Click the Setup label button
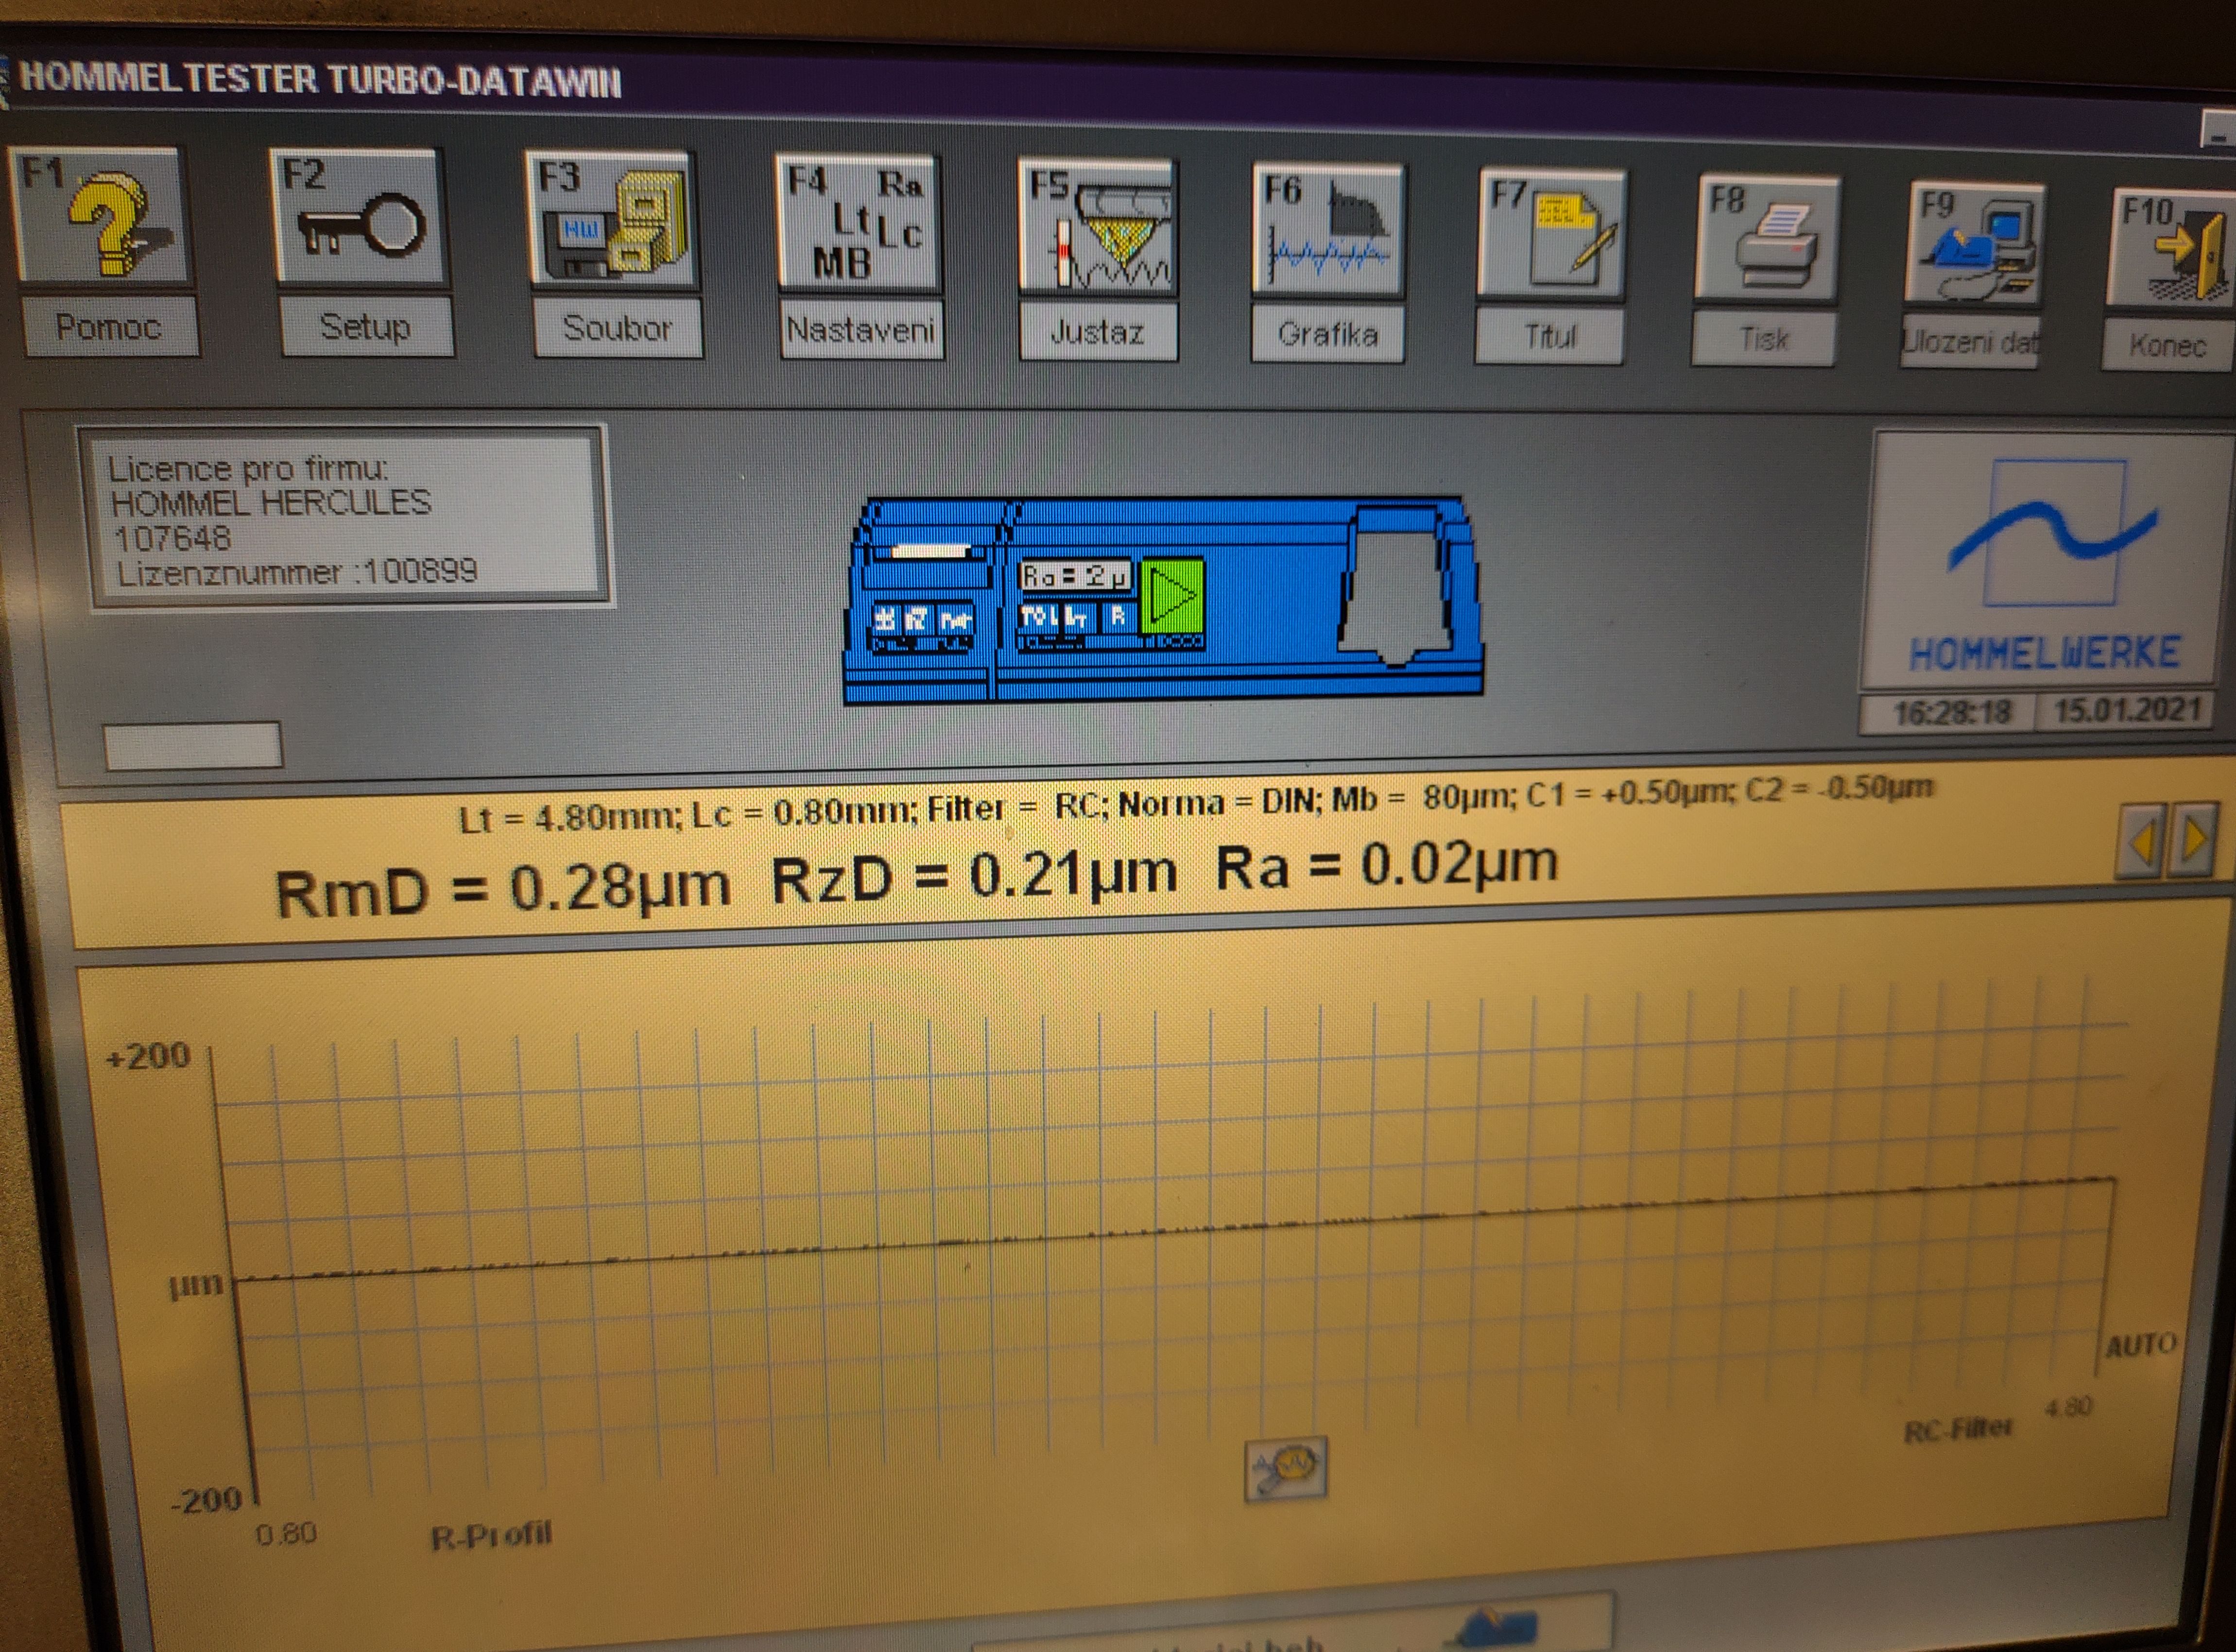This screenshot has height=1652, width=2236. click(x=366, y=327)
